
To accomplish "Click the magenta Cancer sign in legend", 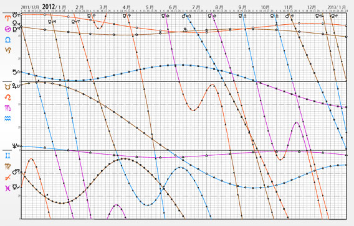I will coord(8,29).
